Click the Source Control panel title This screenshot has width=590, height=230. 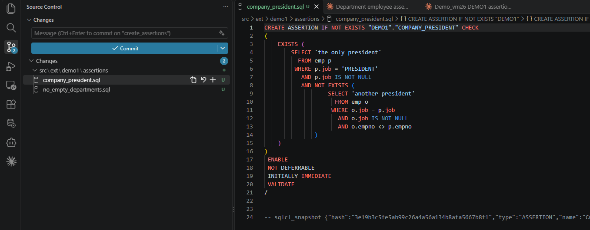point(44,7)
